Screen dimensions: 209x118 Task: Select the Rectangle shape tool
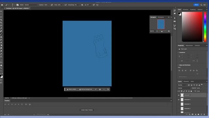[x=1, y=63]
